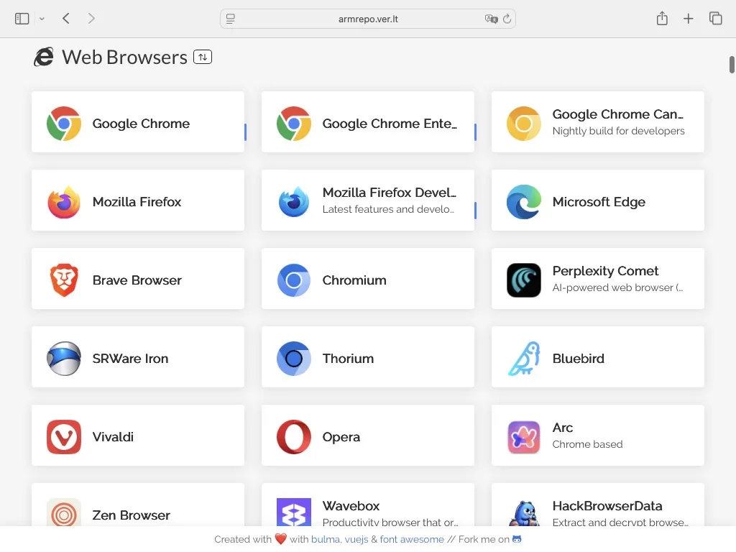
Task: Open the Share menu
Action: coord(662,18)
